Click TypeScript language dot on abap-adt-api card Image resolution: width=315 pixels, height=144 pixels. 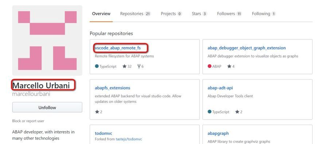[x=210, y=112]
